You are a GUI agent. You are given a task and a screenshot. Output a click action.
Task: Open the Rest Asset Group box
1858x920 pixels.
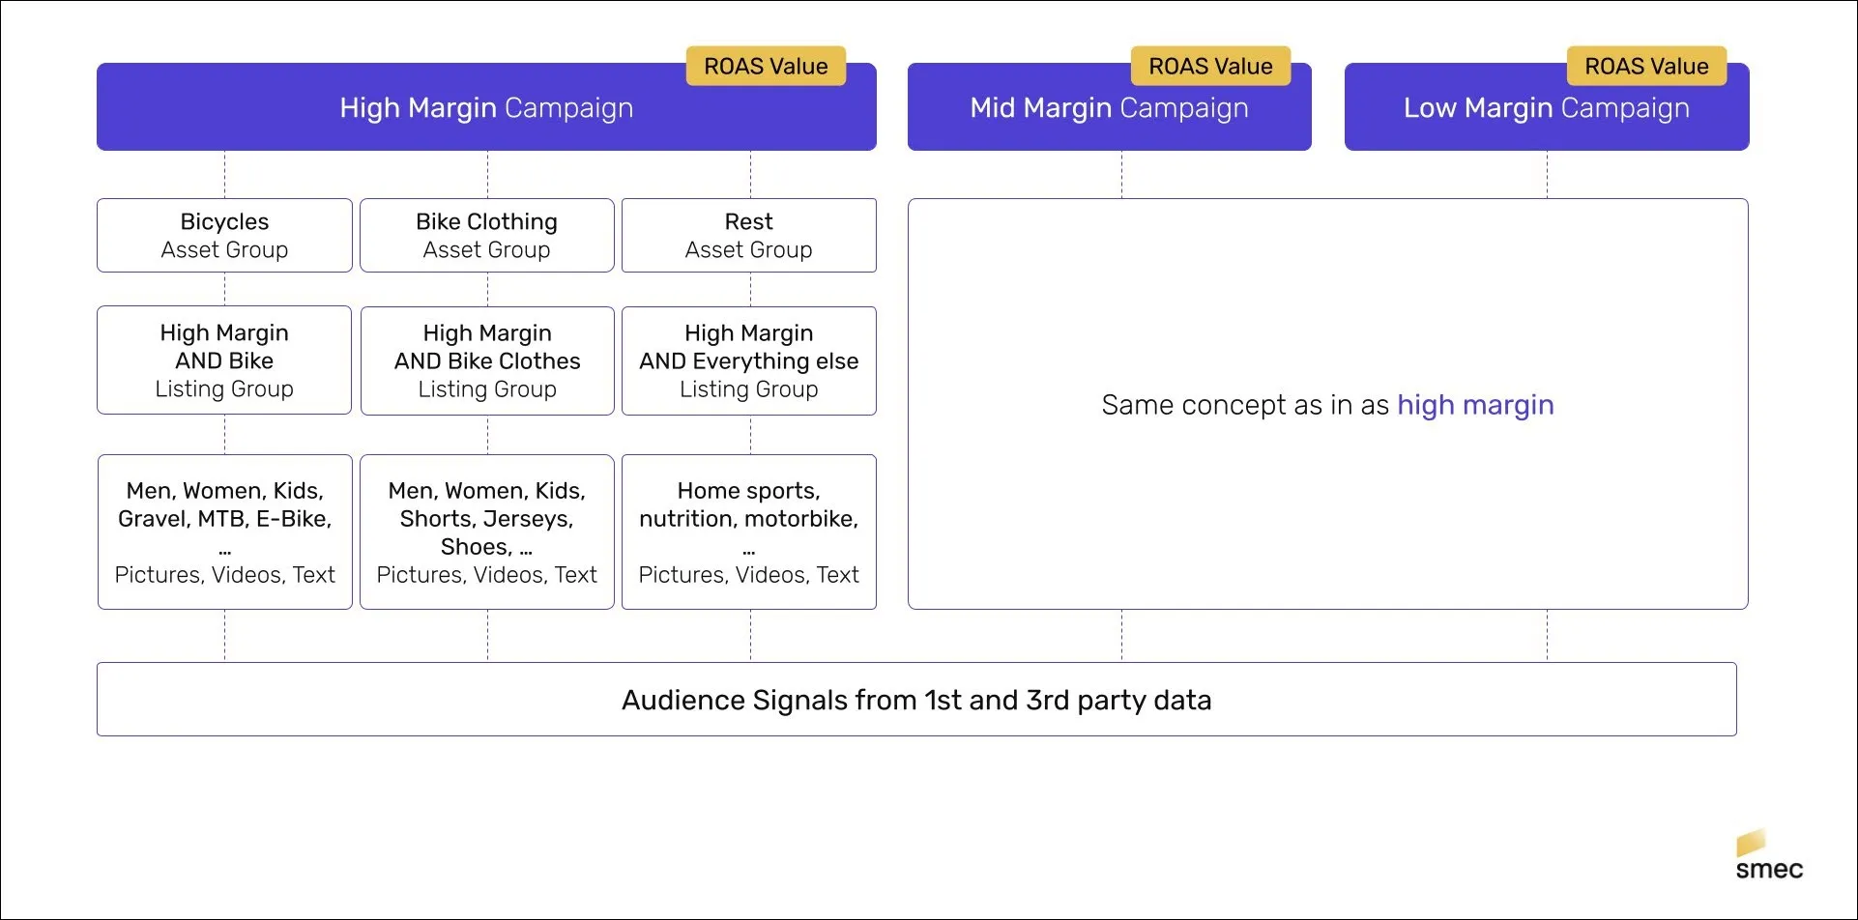pyautogui.click(x=749, y=236)
